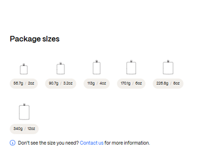Click the 2oz package bottle icon
Screen dimensions: 224x168
24,69
